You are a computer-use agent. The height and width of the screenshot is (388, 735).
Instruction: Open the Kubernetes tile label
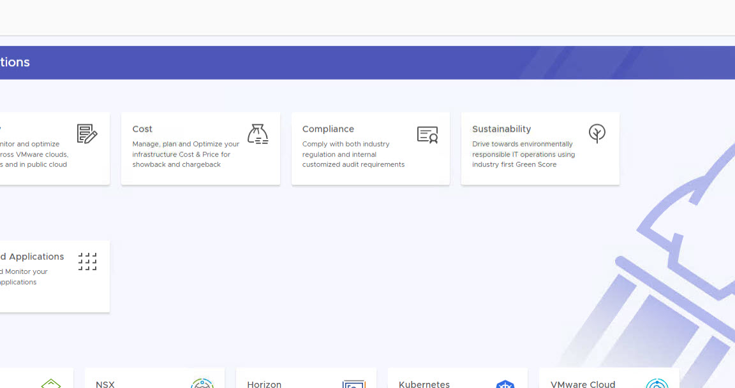[x=424, y=384]
